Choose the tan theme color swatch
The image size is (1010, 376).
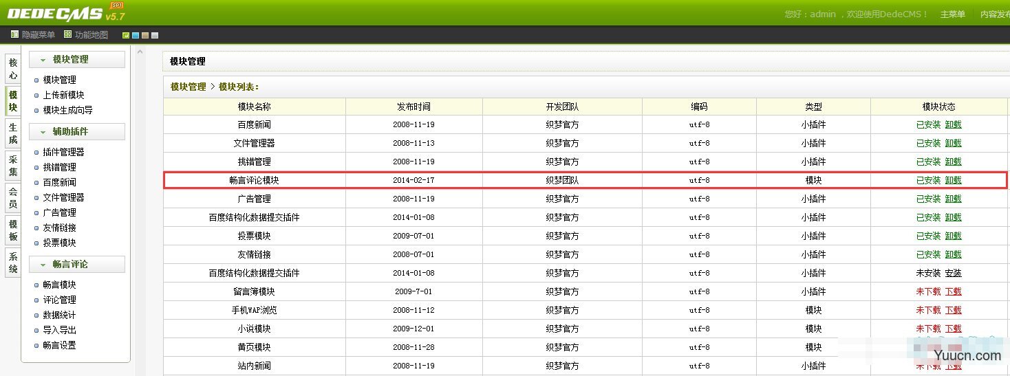[145, 35]
